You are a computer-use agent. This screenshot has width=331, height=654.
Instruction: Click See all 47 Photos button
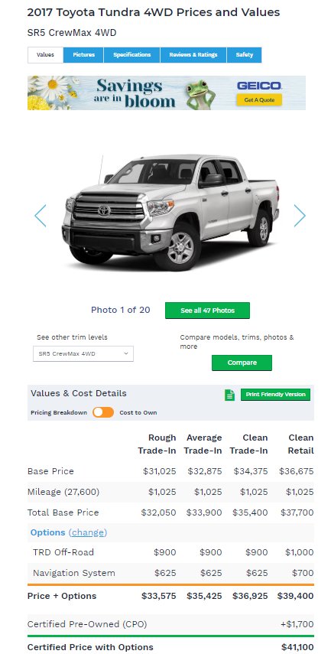(208, 311)
